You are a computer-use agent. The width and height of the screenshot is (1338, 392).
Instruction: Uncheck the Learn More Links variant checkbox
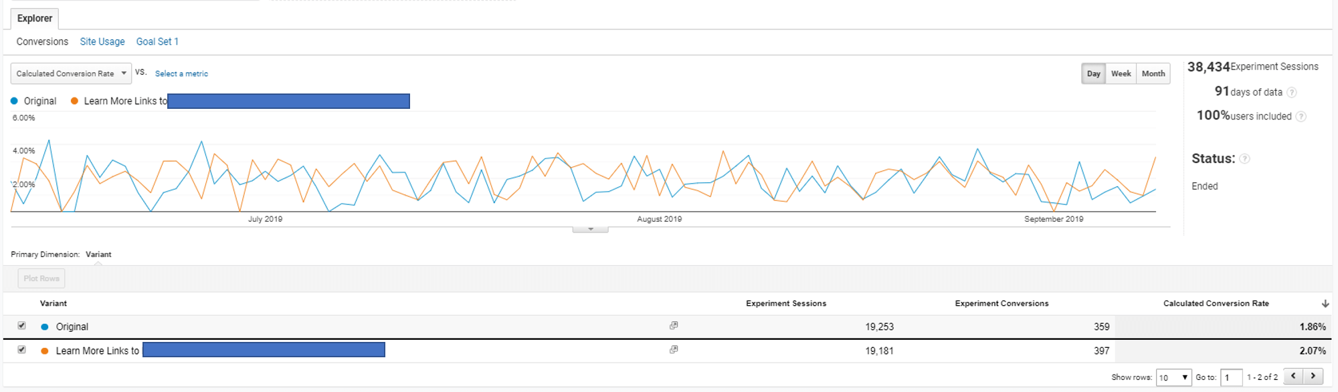(21, 350)
